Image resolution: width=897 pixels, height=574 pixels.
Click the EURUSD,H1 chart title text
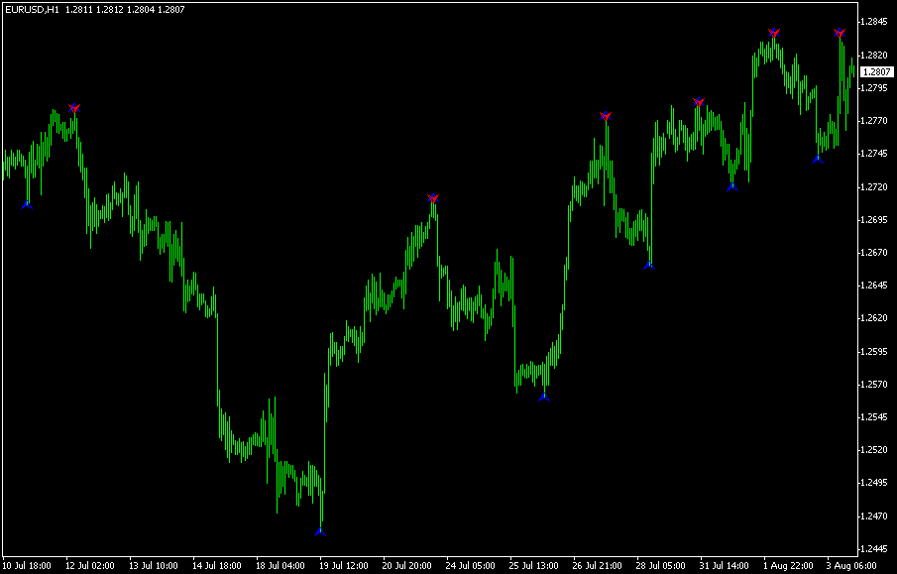coord(32,10)
